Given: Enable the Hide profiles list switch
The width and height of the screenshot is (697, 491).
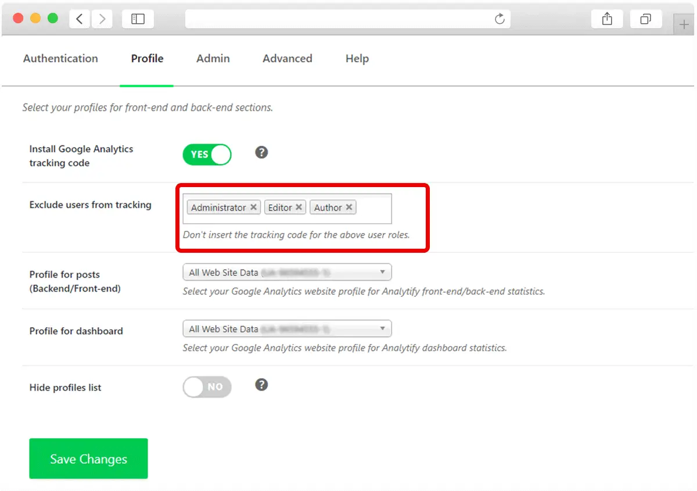Looking at the screenshot, I should tap(207, 387).
